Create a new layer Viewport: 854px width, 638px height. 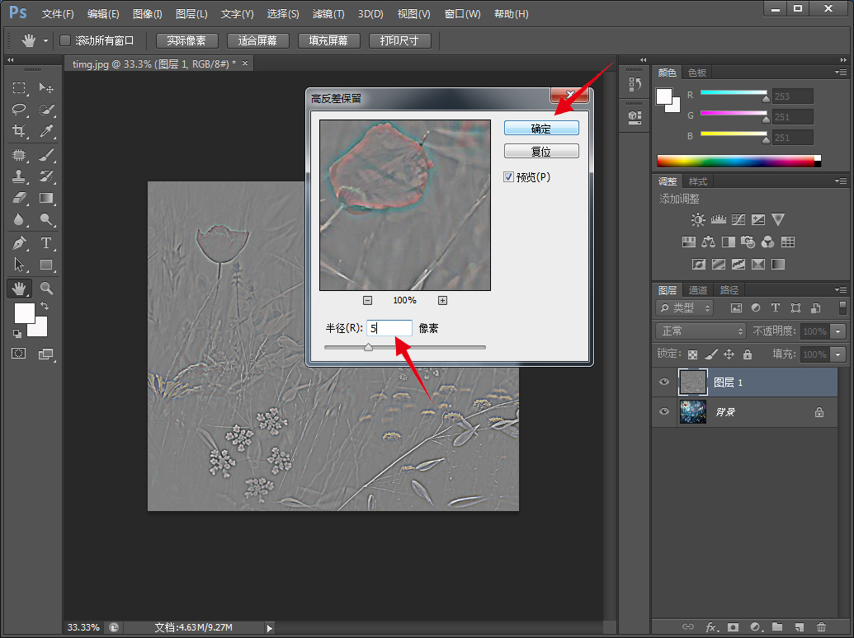(x=799, y=627)
